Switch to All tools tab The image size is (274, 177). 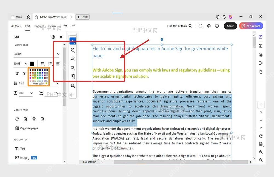[x=16, y=26]
